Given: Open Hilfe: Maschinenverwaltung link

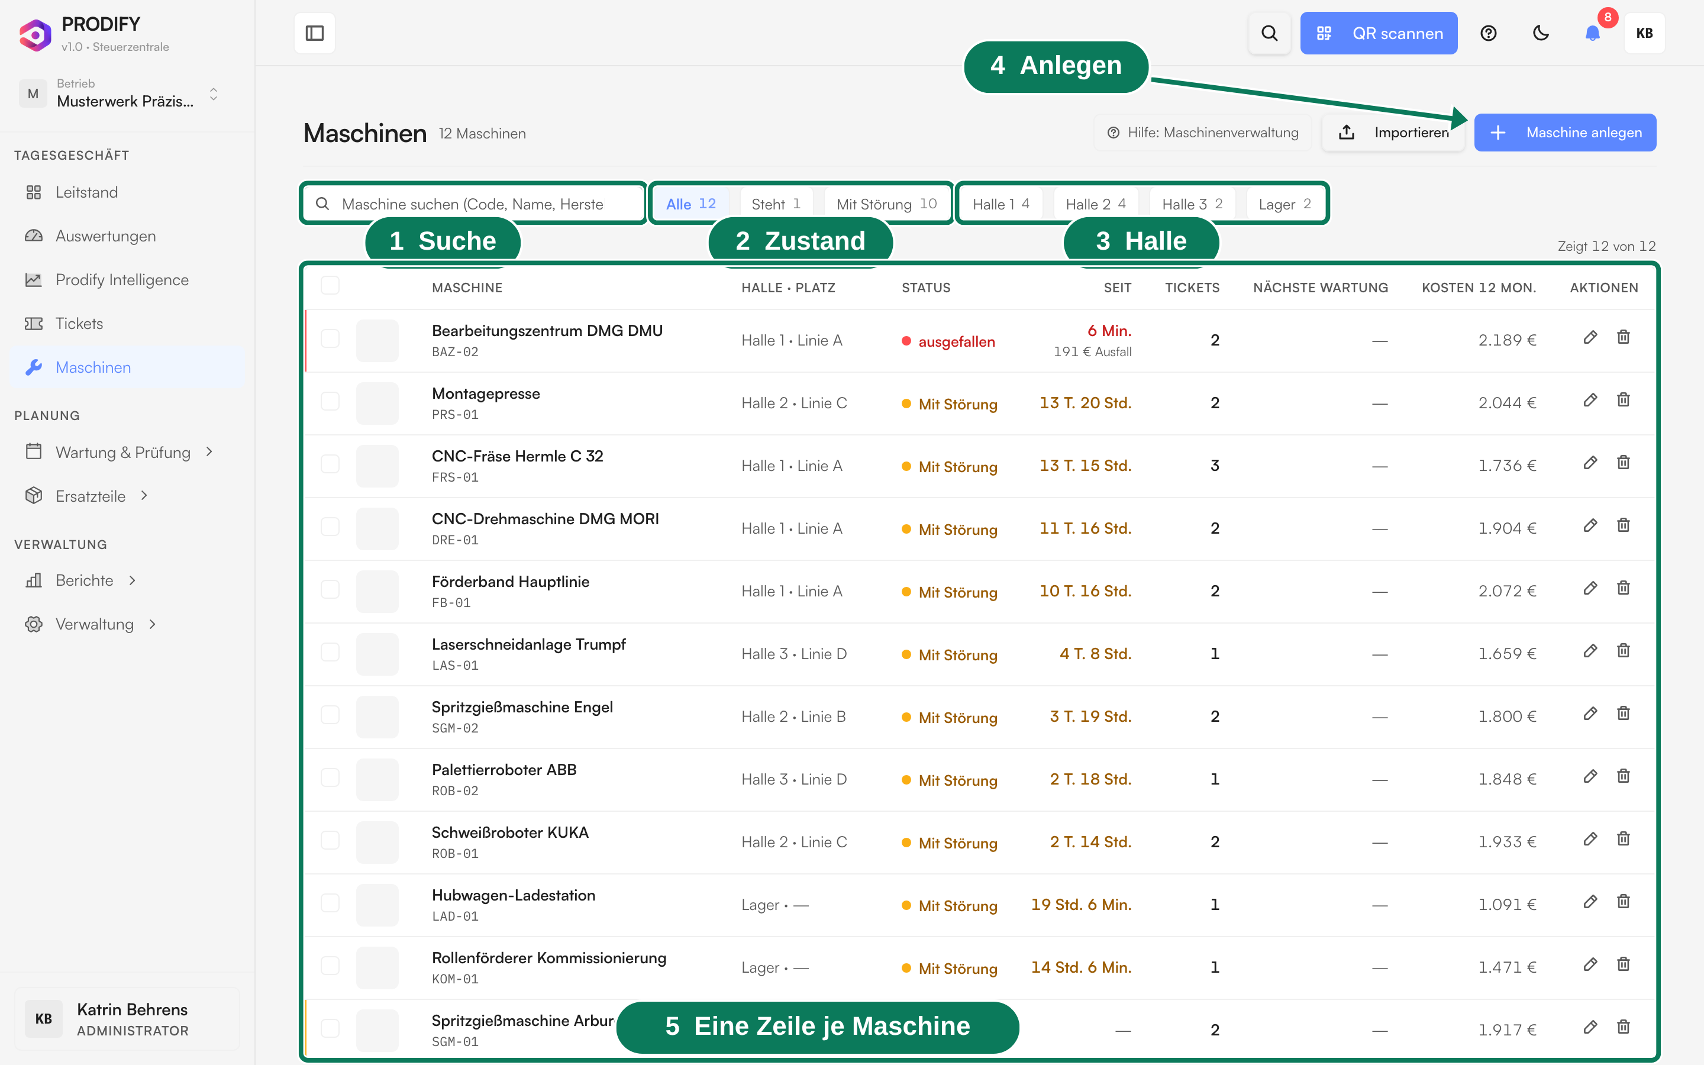Looking at the screenshot, I should pos(1203,133).
